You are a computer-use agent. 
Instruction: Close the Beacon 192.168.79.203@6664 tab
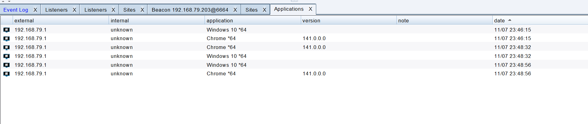[235, 10]
